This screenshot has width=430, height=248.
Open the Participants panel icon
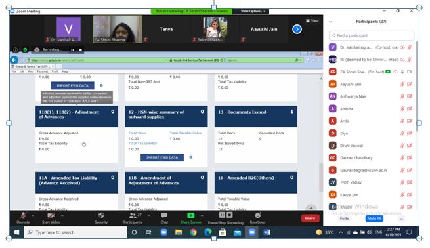tap(133, 216)
